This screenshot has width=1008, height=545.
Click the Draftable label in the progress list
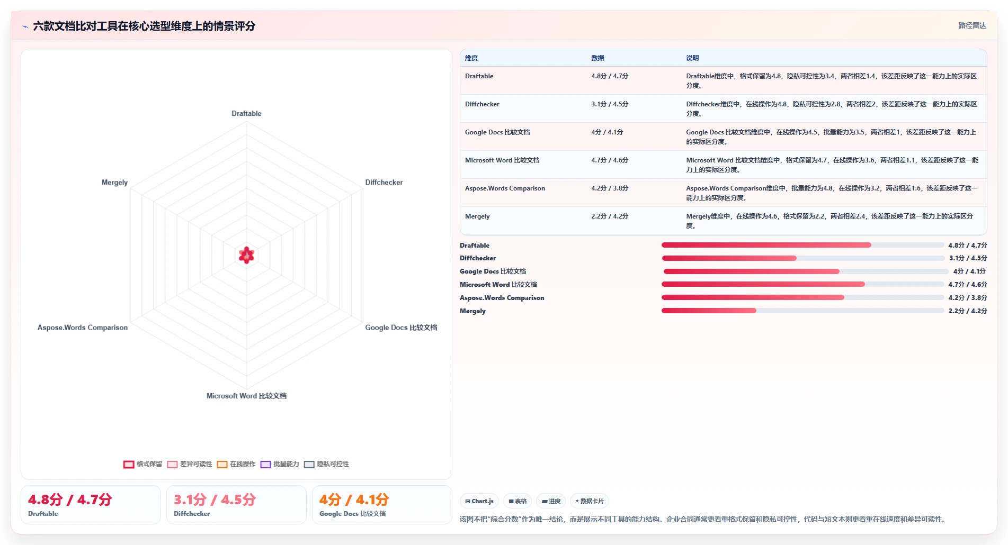tap(475, 246)
